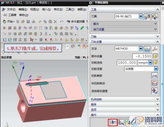Click the selection filter dropdown arrow
The width and height of the screenshot is (164, 127).
point(67,46)
